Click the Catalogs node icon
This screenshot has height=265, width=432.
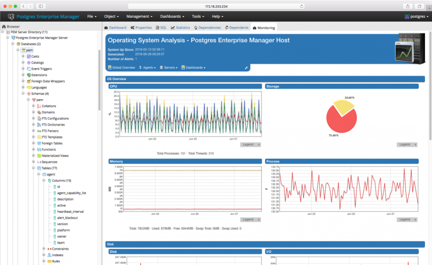coord(29,62)
